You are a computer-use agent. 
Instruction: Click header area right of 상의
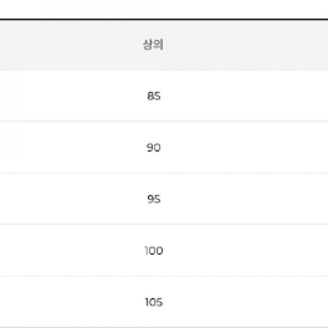[246, 45]
